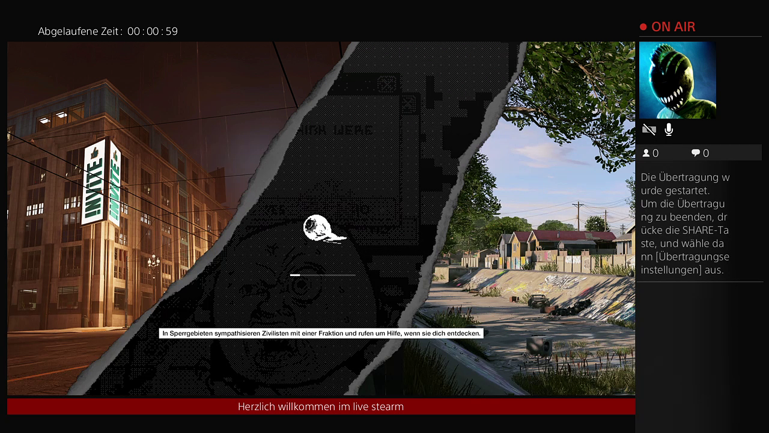Click the comment count number
769x433 pixels.
tap(706, 153)
